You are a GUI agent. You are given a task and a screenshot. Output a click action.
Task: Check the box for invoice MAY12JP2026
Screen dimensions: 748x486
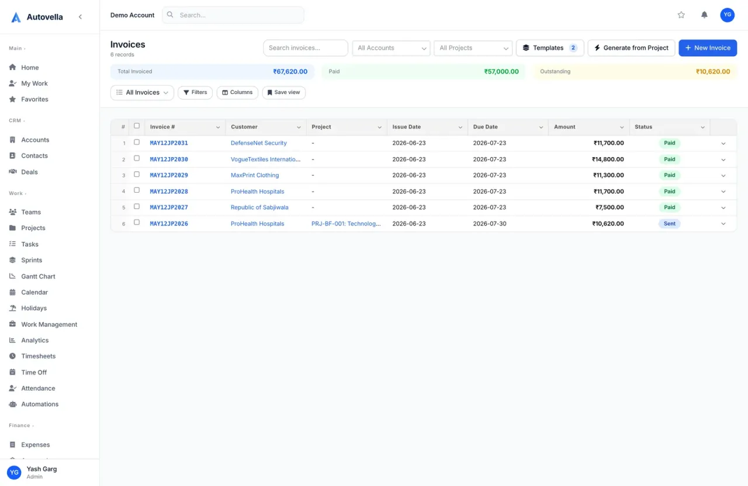click(137, 223)
